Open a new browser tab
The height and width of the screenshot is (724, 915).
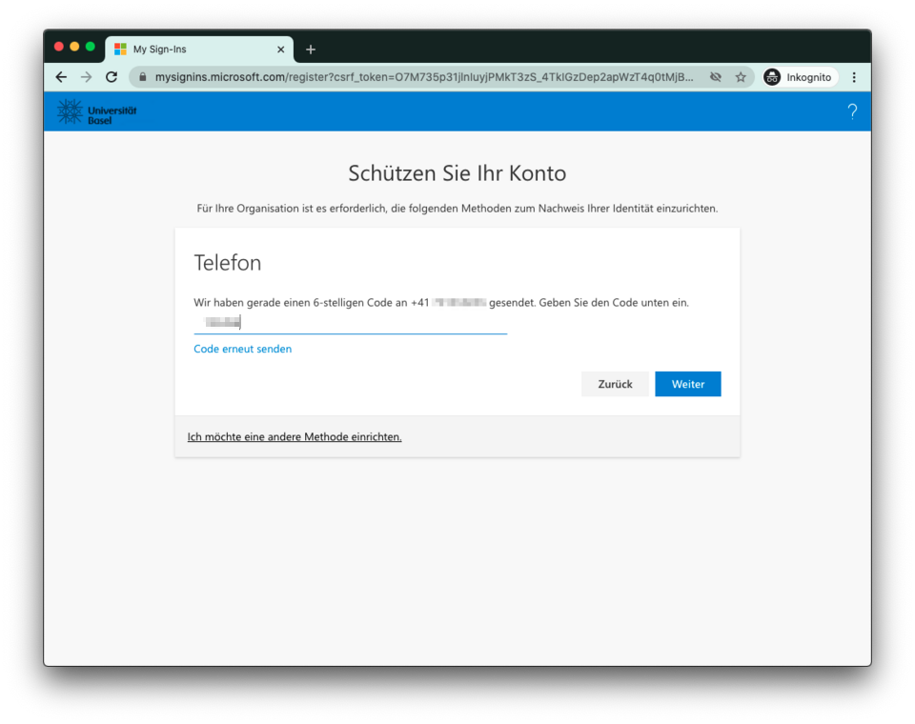click(x=311, y=50)
